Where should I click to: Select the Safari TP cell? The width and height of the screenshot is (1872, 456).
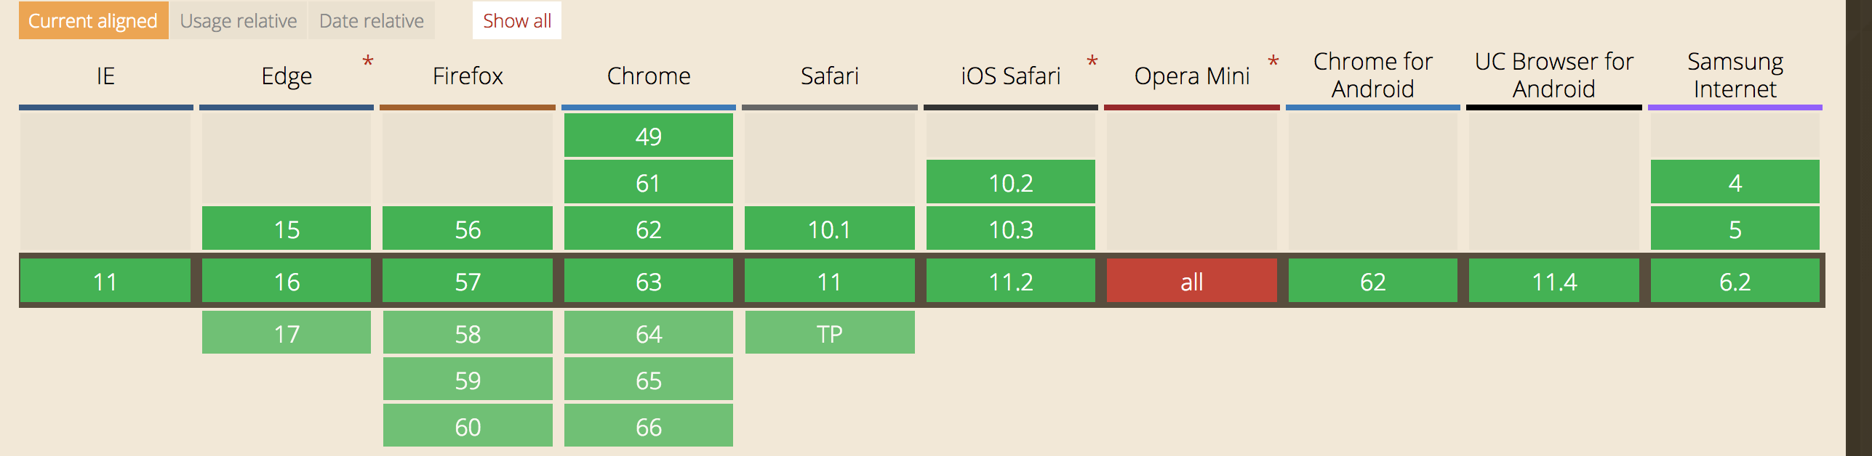(x=830, y=333)
